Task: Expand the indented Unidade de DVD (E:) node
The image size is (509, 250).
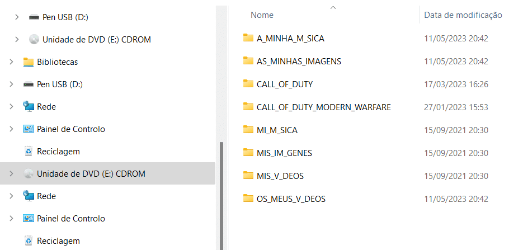Action: 17,39
